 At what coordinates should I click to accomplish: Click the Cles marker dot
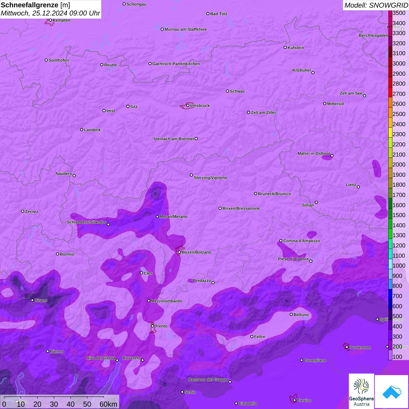tap(141, 273)
